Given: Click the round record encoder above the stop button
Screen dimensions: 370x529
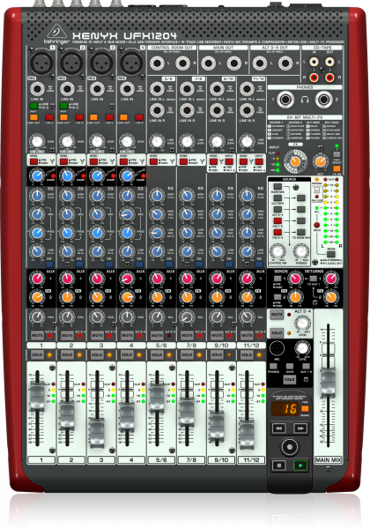Looking at the screenshot, I should tap(290, 447).
